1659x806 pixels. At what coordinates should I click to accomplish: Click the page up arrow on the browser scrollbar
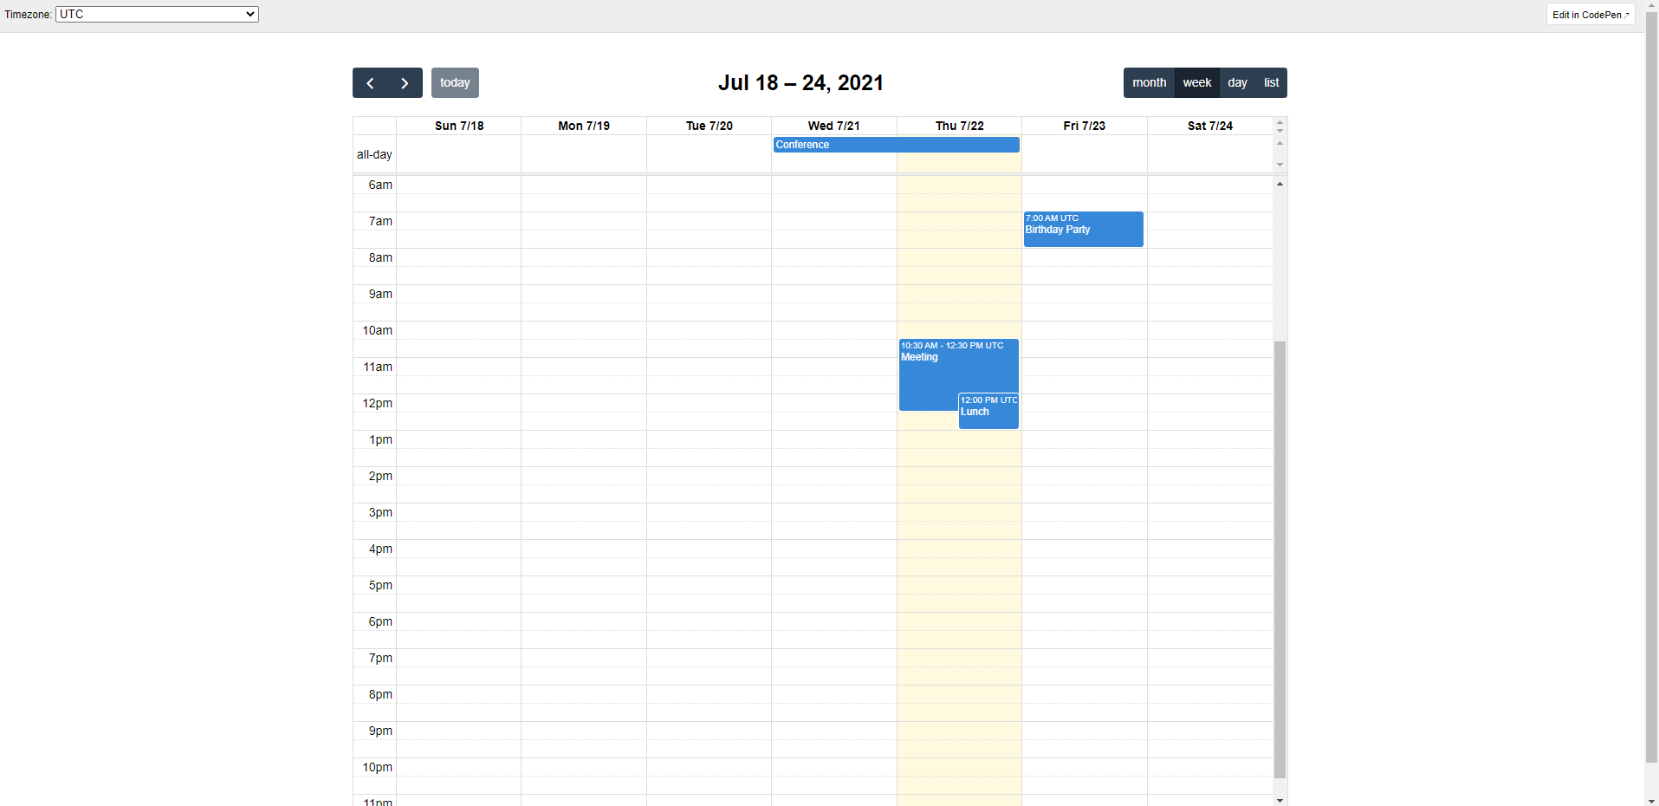(x=1651, y=6)
